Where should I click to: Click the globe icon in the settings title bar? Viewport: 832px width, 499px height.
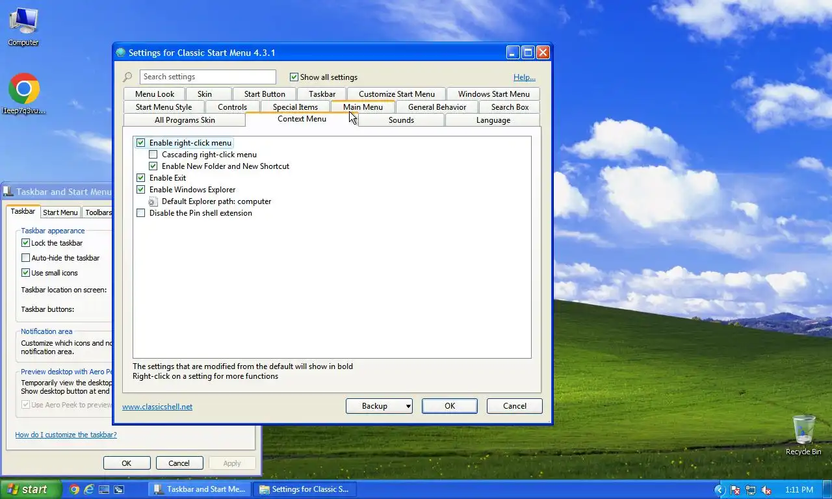click(121, 53)
